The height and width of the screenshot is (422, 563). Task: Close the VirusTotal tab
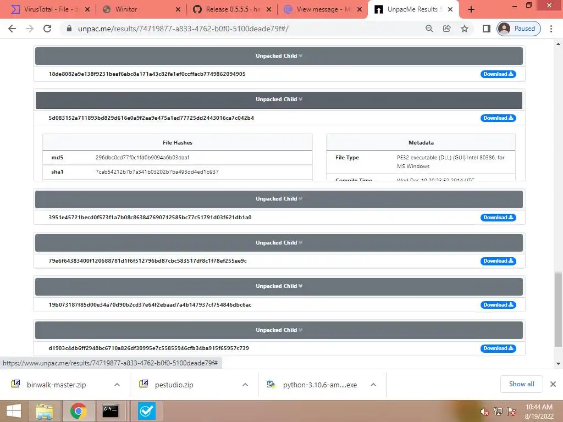(87, 9)
